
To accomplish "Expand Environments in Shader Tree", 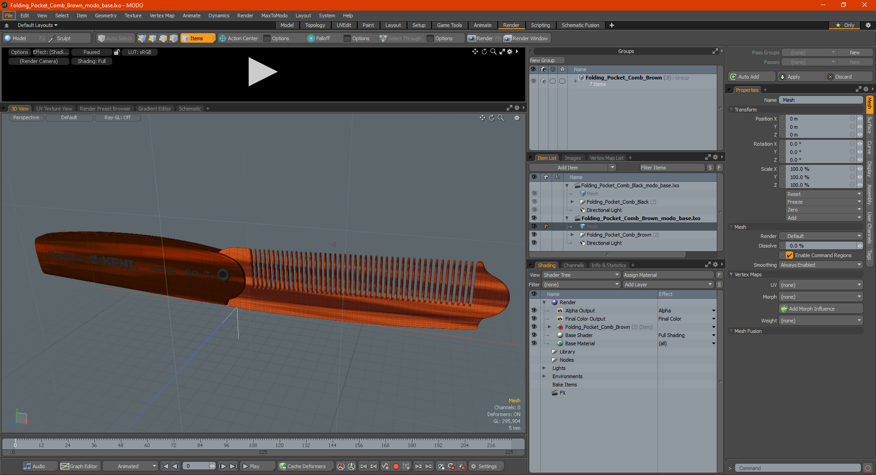I will click(544, 376).
